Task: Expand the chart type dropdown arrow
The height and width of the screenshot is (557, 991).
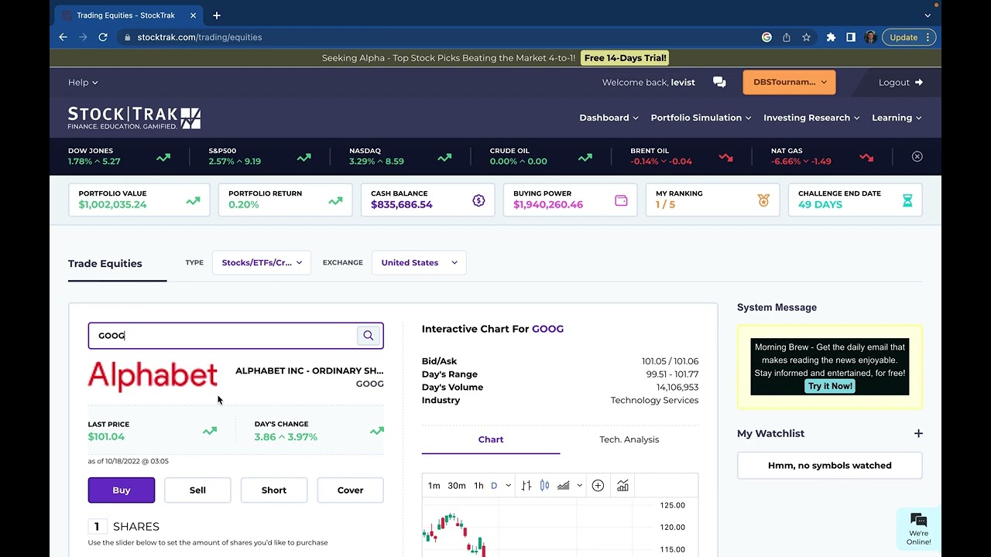Action: pyautogui.click(x=579, y=486)
